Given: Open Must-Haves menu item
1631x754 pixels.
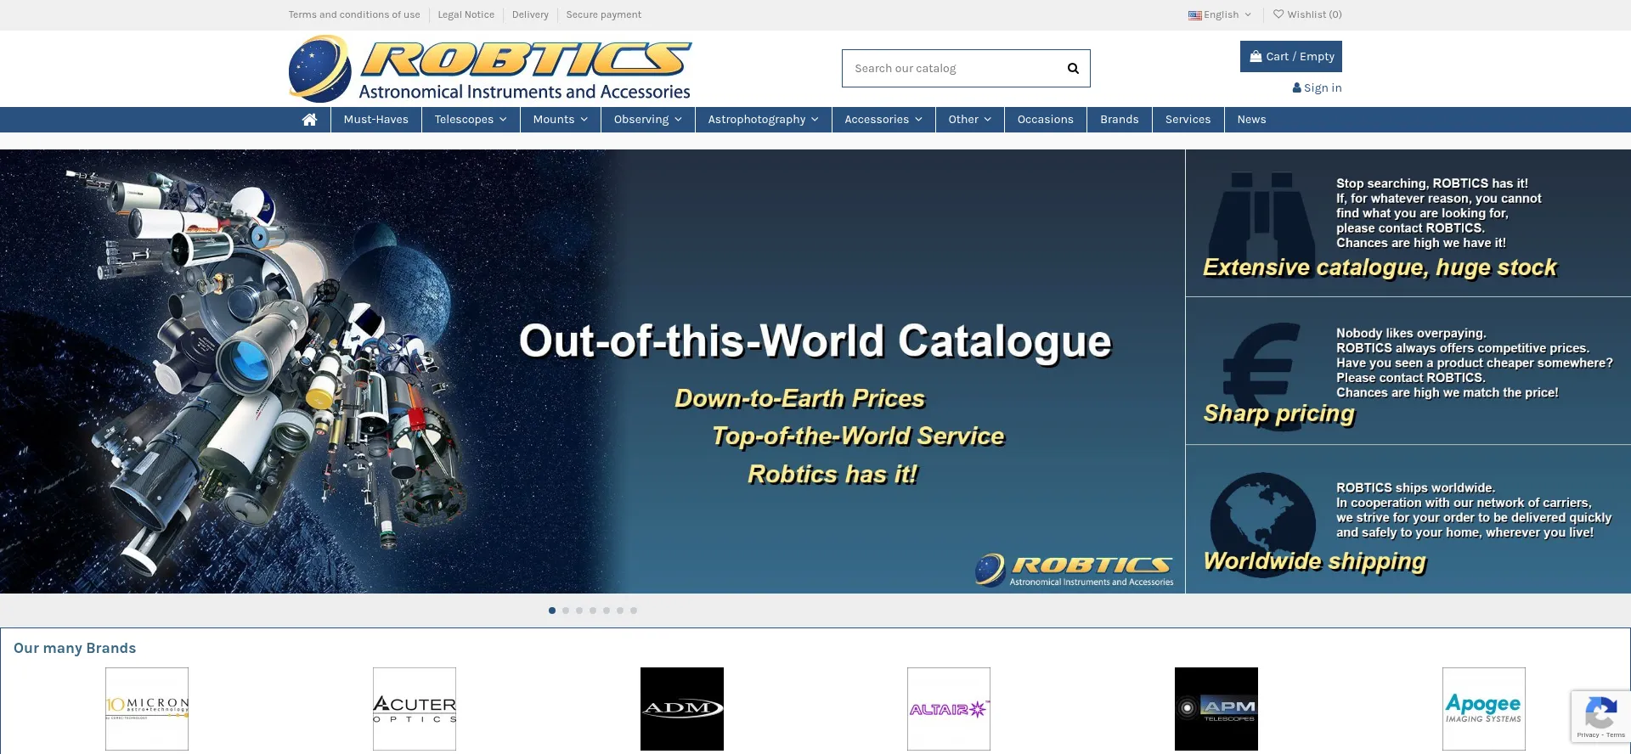Looking at the screenshot, I should coord(376,120).
